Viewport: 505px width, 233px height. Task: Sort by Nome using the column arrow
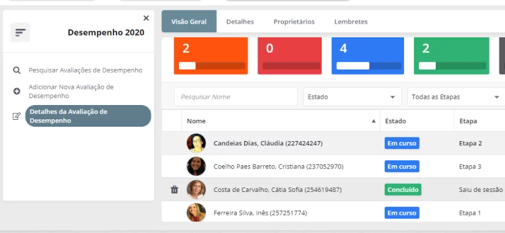(373, 121)
